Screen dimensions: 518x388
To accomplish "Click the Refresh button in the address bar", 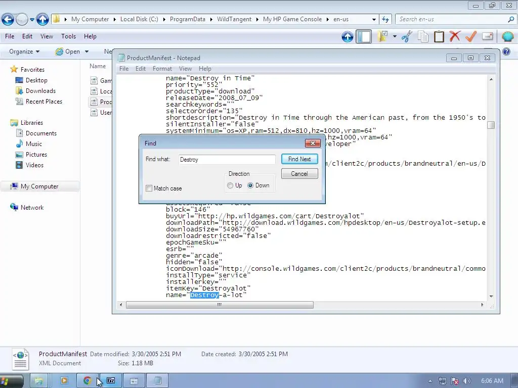I will tap(385, 19).
